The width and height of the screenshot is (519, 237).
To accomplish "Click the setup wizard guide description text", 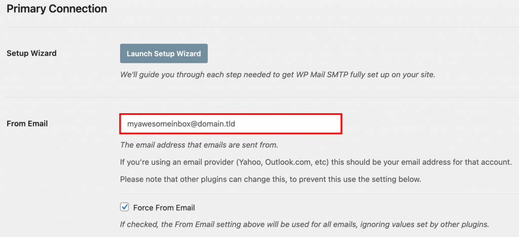I will pyautogui.click(x=277, y=74).
